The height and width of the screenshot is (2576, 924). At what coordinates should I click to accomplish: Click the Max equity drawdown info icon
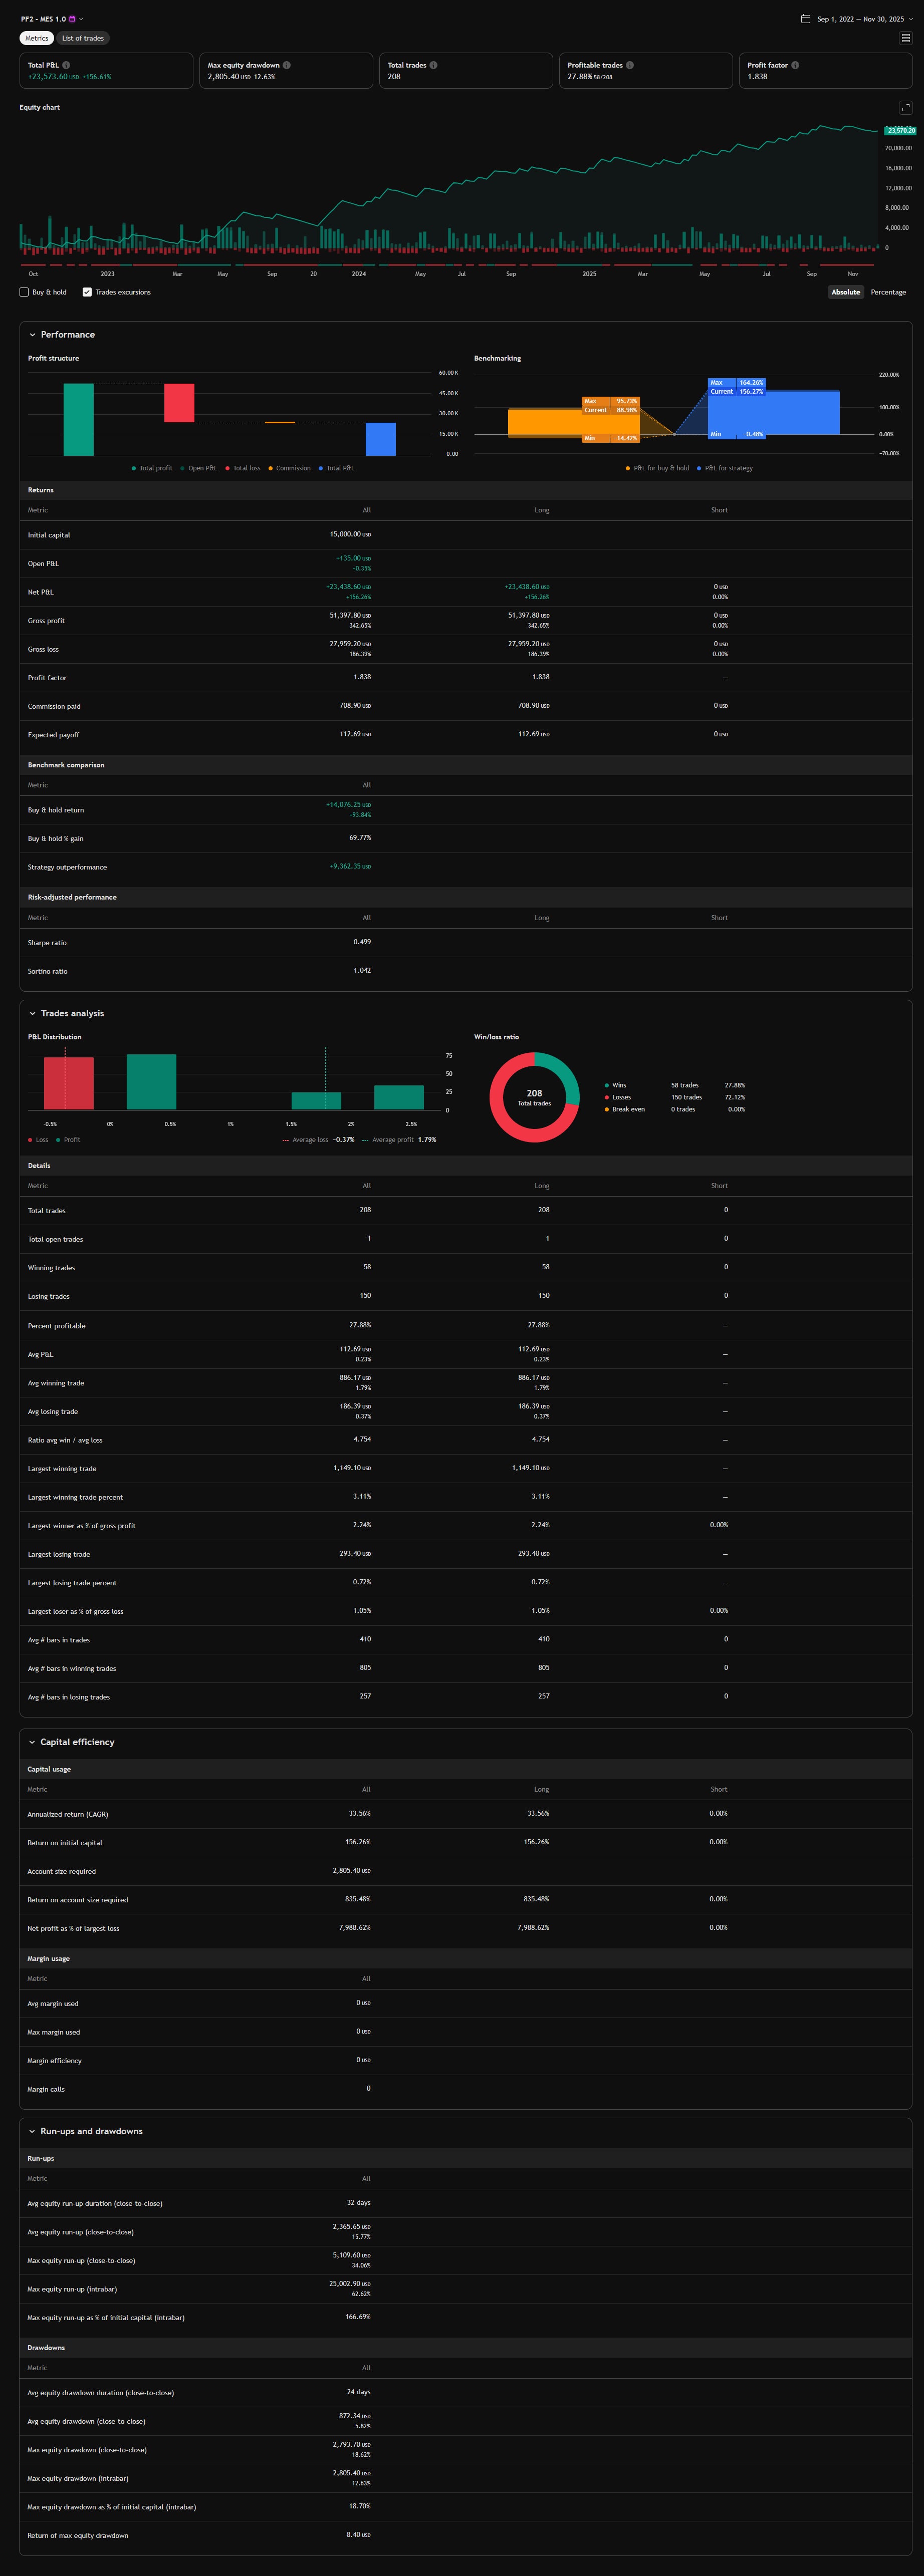pyautogui.click(x=287, y=65)
